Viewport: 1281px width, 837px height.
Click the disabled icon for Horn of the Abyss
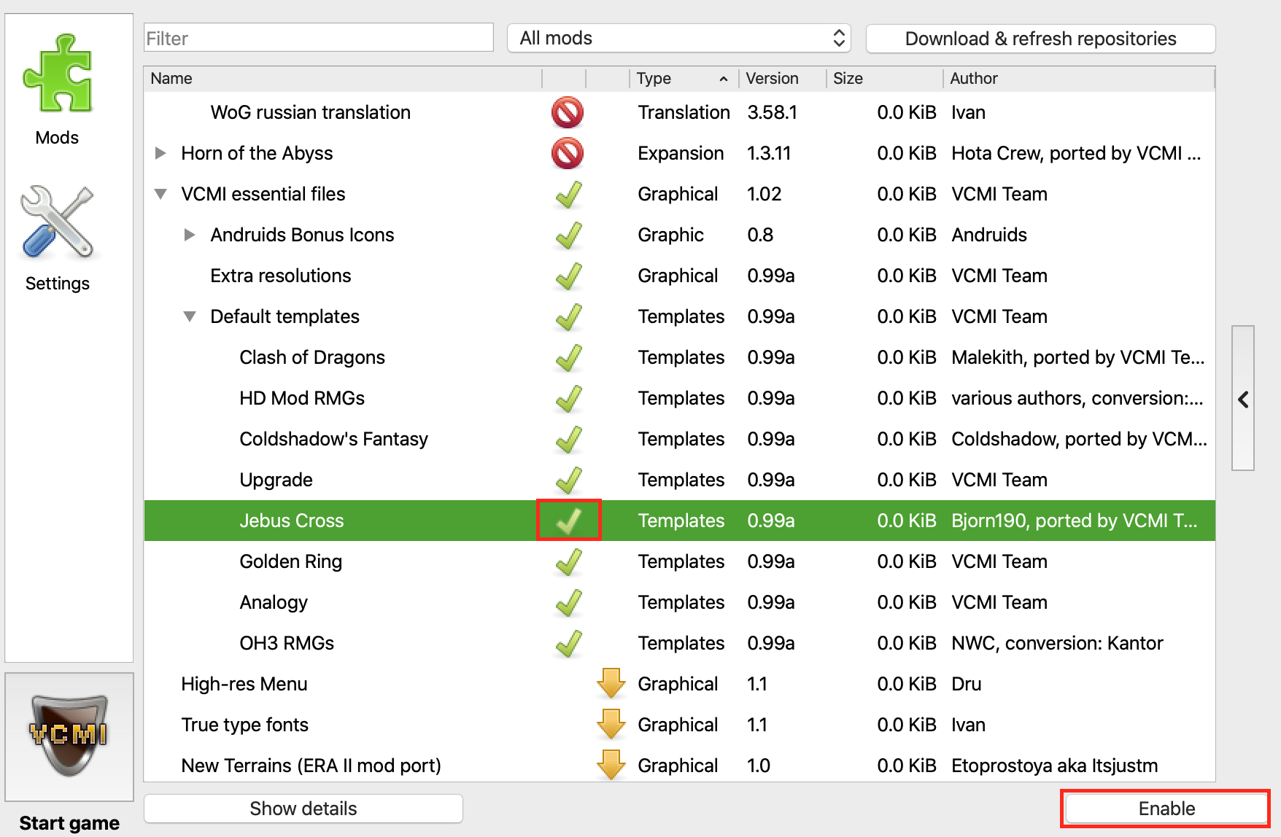(x=568, y=153)
